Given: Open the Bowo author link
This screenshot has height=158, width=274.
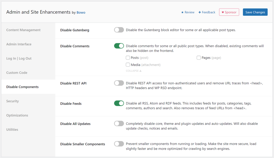Looking at the screenshot, I should pyautogui.click(x=81, y=13).
